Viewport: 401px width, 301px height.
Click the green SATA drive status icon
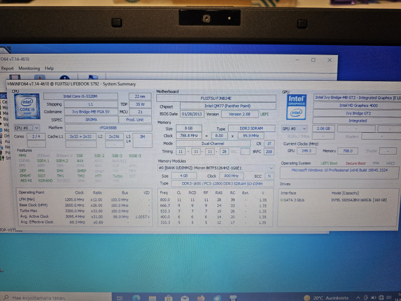(x=282, y=200)
